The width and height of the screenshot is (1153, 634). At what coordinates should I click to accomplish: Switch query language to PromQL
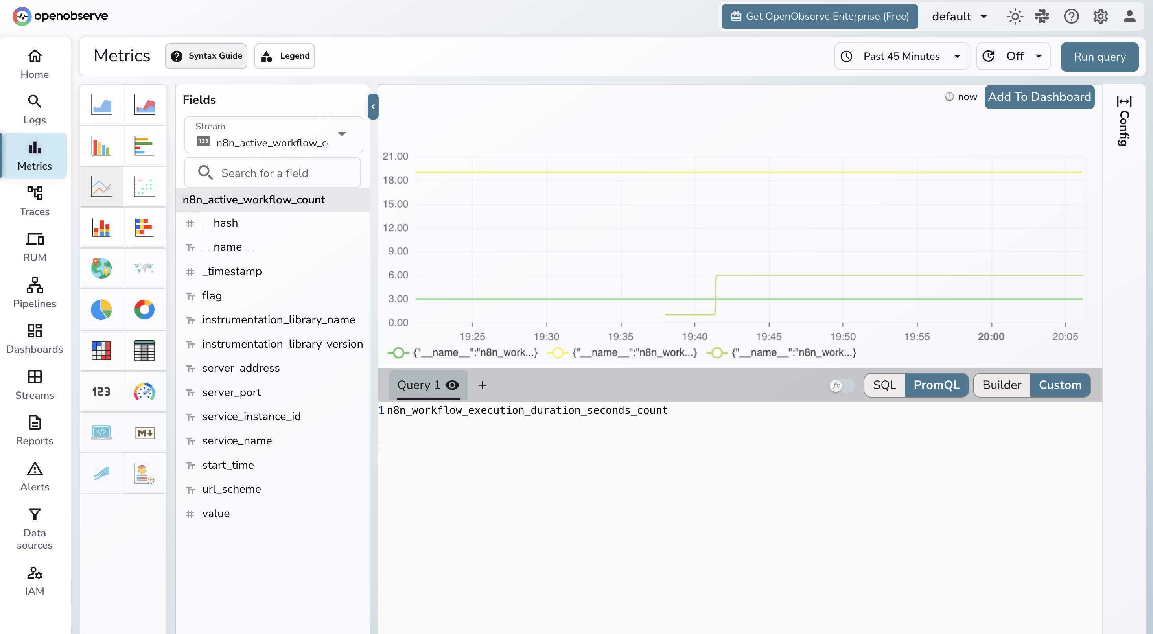[x=936, y=385]
